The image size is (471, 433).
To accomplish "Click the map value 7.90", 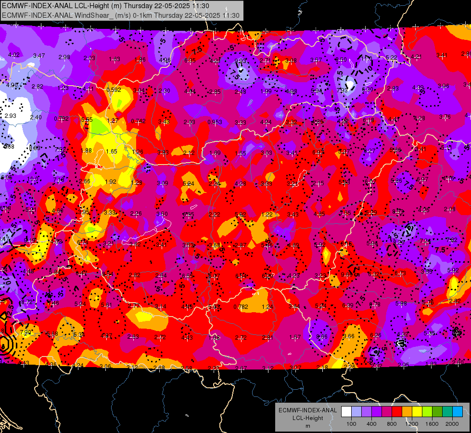I will pyautogui.click(x=25, y=332).
